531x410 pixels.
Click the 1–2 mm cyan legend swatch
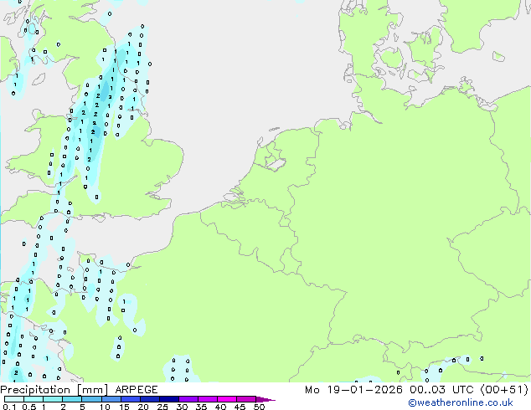pos(53,399)
